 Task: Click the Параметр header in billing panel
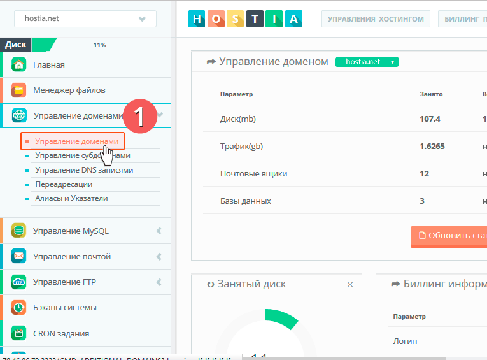(409, 317)
